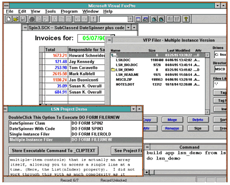Open the Drives combo box showing C: lisa
The height and width of the screenshot is (185, 230).
220,55
